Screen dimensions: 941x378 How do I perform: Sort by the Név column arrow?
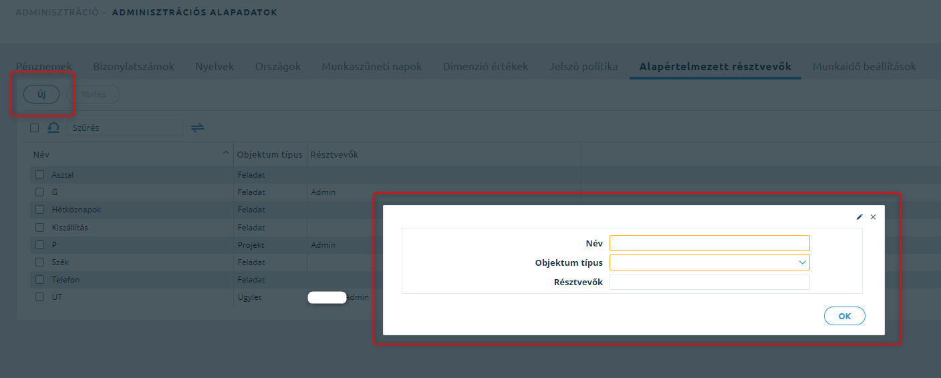225,154
